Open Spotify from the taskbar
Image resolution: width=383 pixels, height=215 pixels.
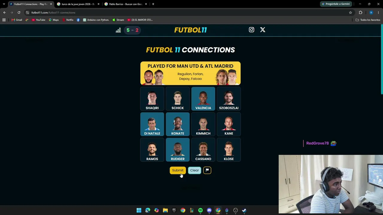tap(200, 211)
